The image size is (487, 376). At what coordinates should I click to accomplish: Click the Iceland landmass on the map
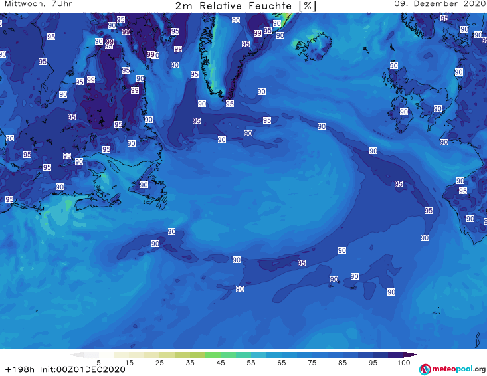[x=314, y=47]
